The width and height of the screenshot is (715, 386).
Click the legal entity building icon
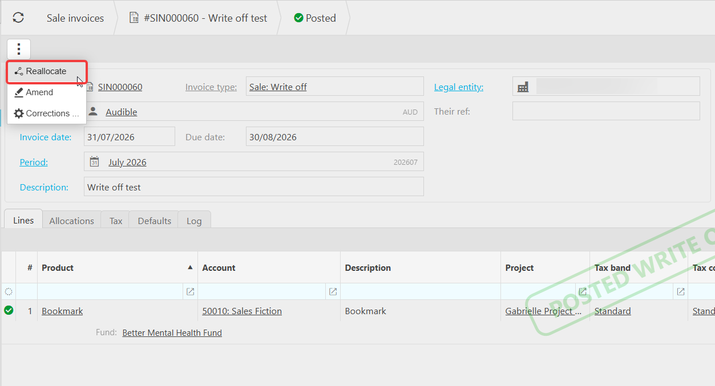coord(523,87)
